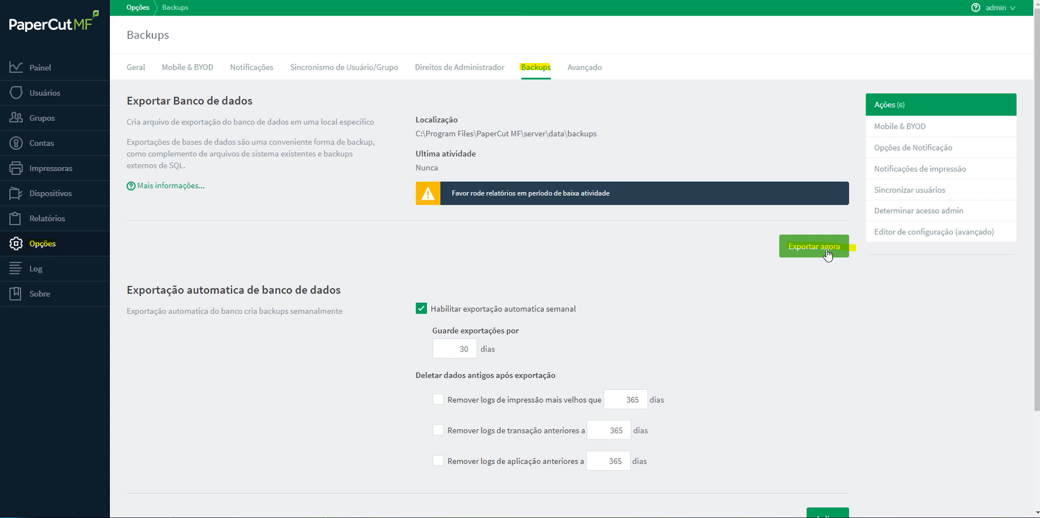The height and width of the screenshot is (518, 1040).
Task: Click the Log lines icon
Action: (x=16, y=268)
